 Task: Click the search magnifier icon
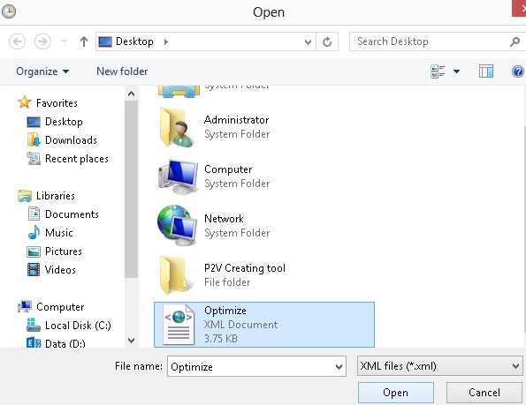coord(515,41)
